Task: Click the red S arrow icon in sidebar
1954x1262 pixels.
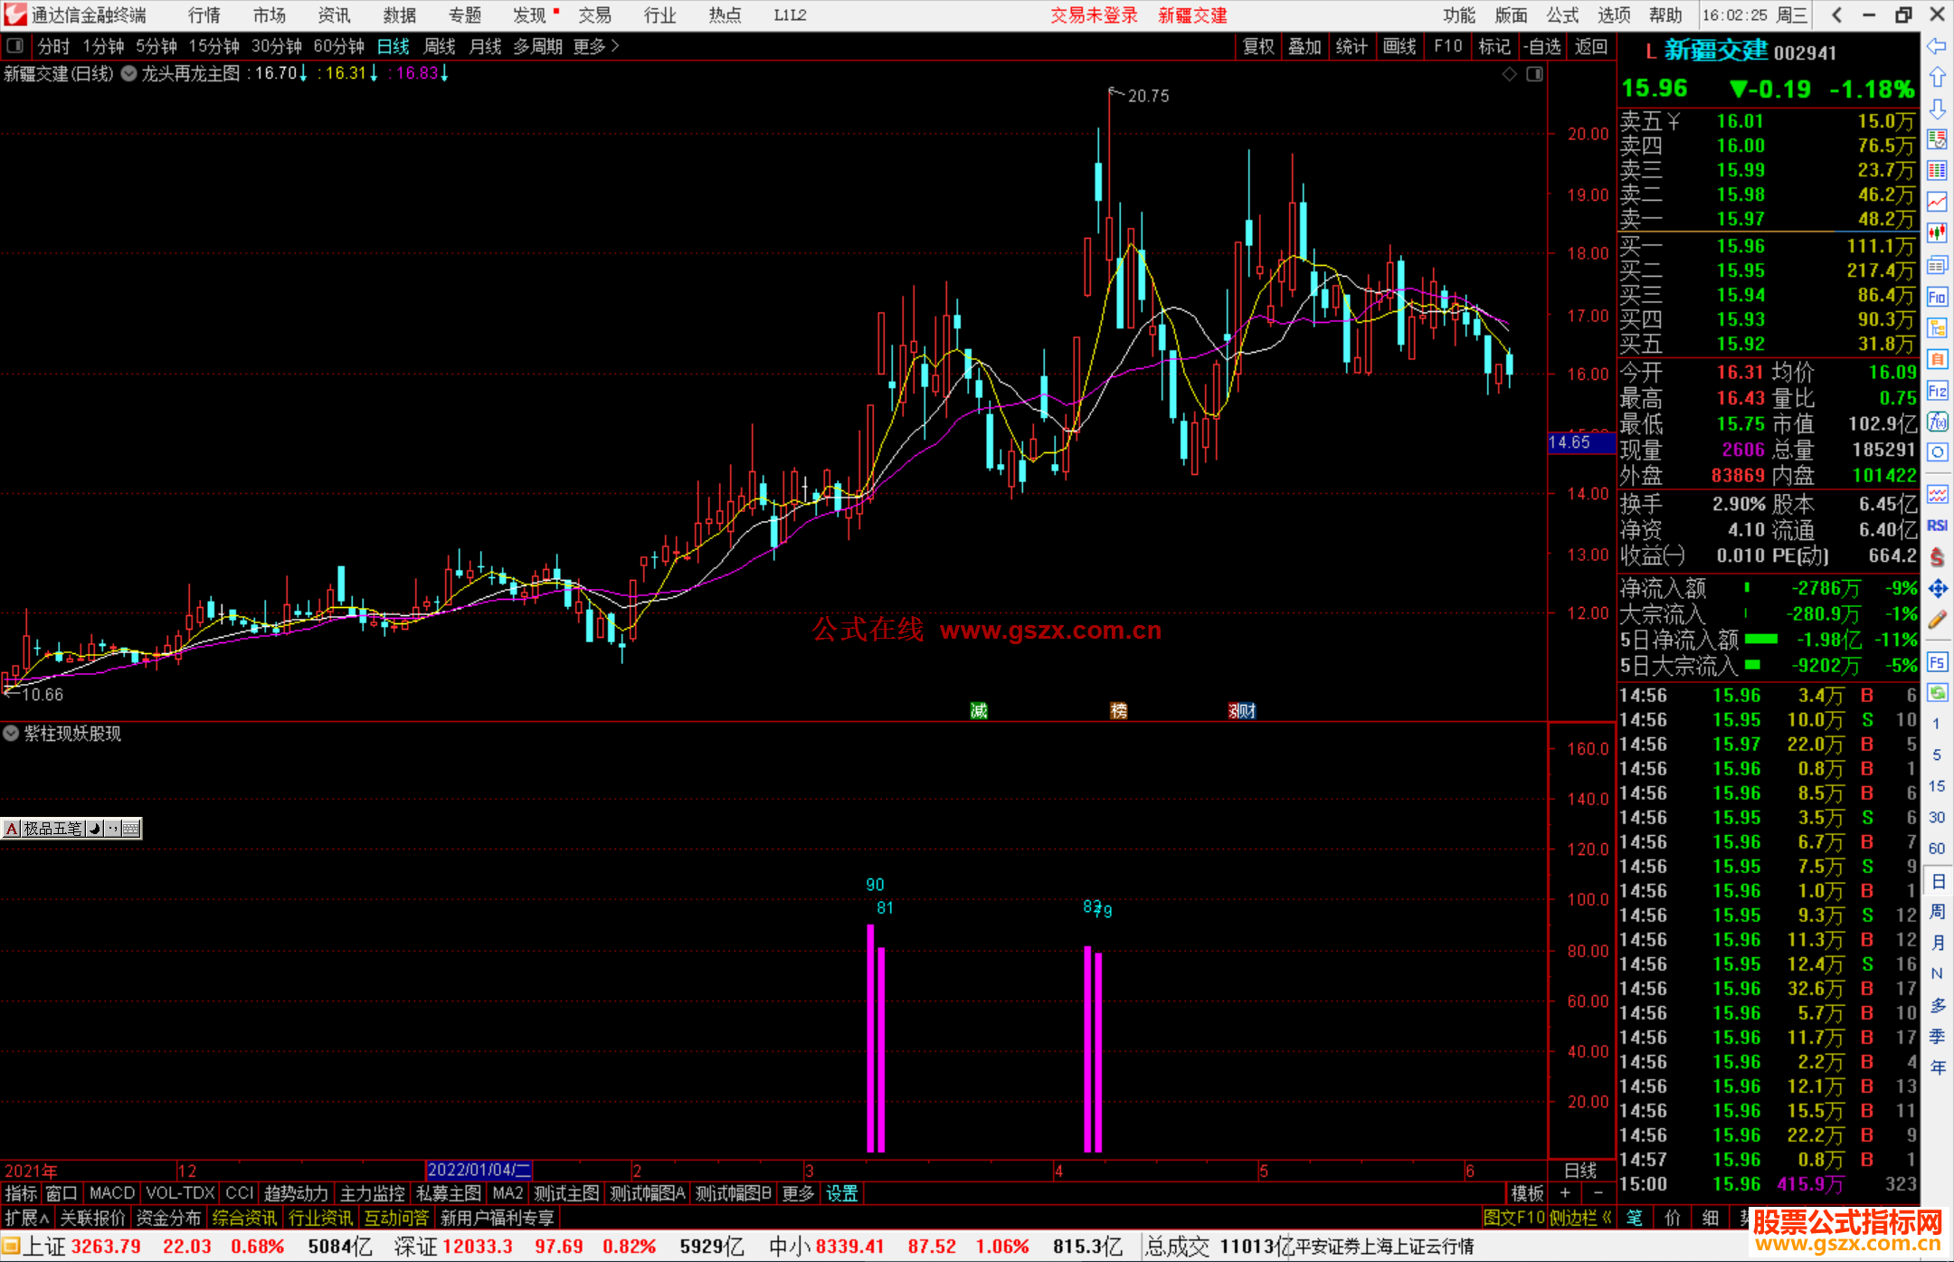Action: coord(1937,557)
